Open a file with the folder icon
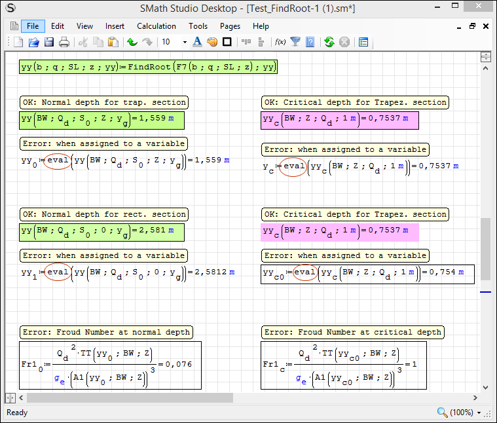The height and width of the screenshot is (423, 497). [34, 43]
